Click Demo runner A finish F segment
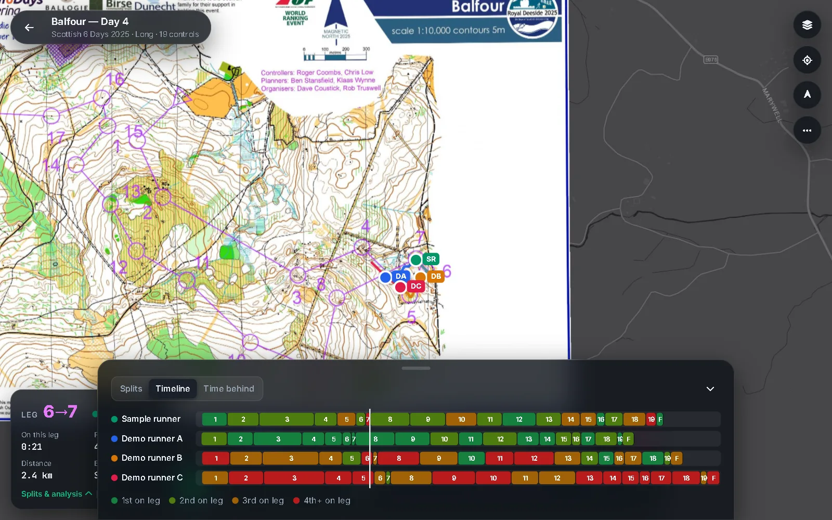832x520 pixels. pyautogui.click(x=628, y=439)
